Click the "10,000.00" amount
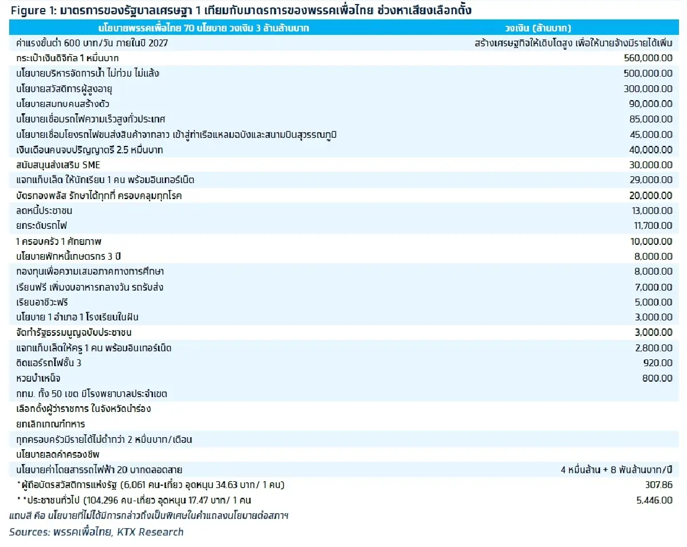The image size is (687, 547). coord(651,241)
